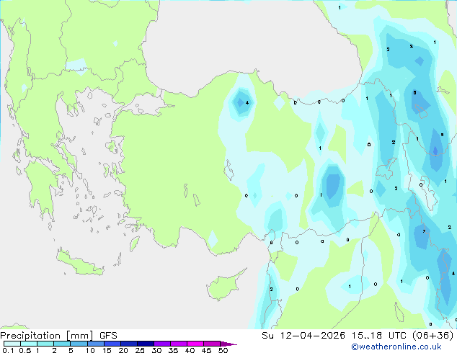This screenshot has height=353, width=457.
Task: Click the 0.1–0.5 mm legend color box
Action: click(x=12, y=344)
